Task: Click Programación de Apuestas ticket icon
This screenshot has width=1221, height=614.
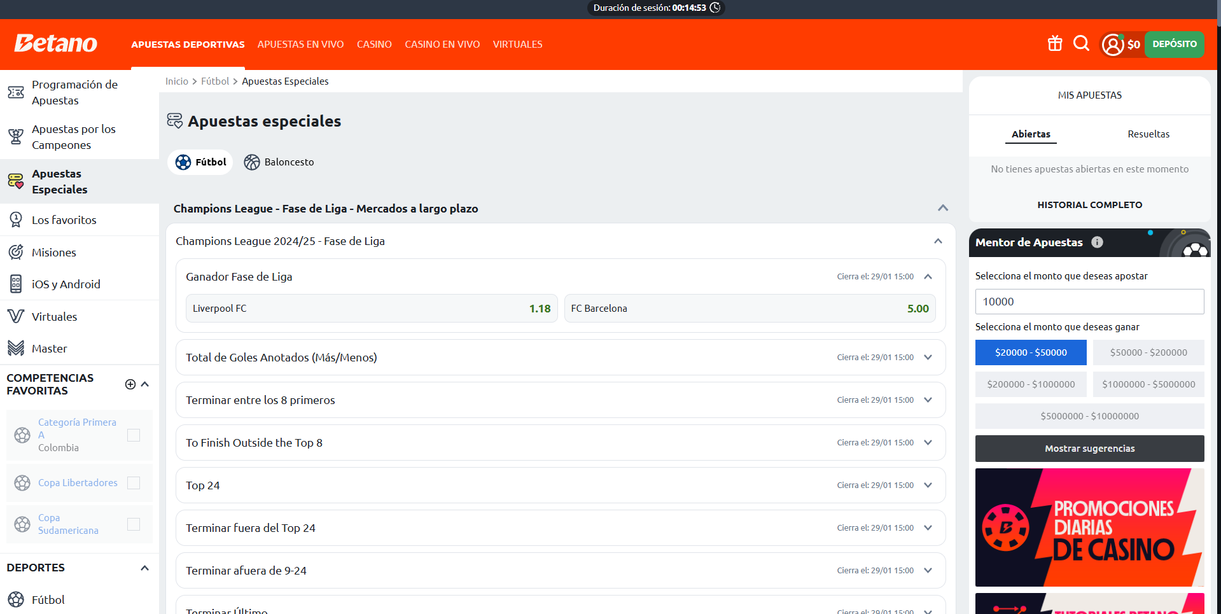Action: [x=16, y=92]
